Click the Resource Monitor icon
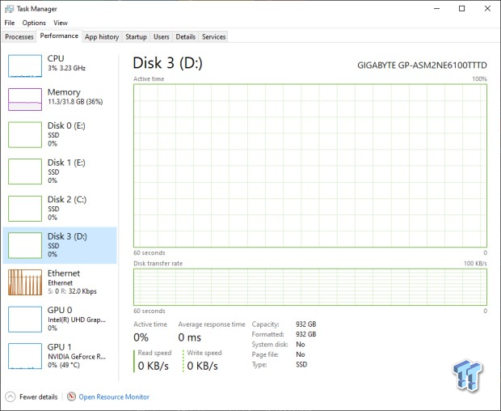Screen dimensions: 501x411 pyautogui.click(x=72, y=396)
